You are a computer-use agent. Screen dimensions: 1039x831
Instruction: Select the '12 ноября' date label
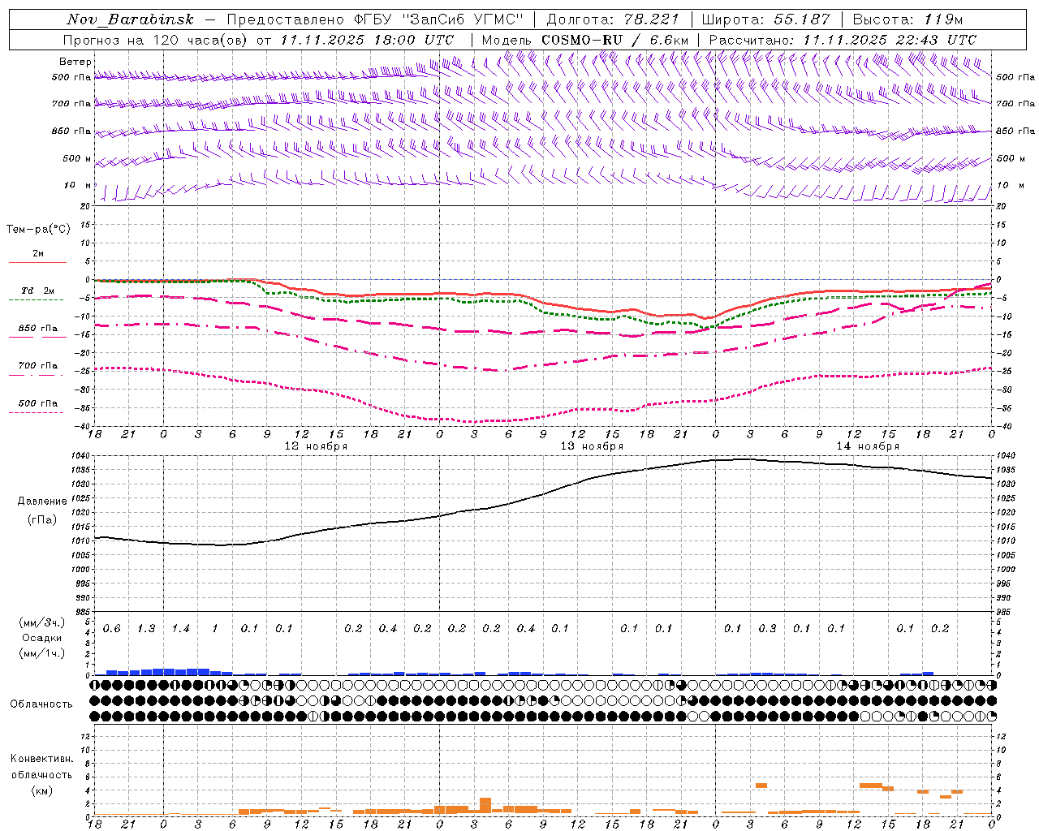click(316, 446)
